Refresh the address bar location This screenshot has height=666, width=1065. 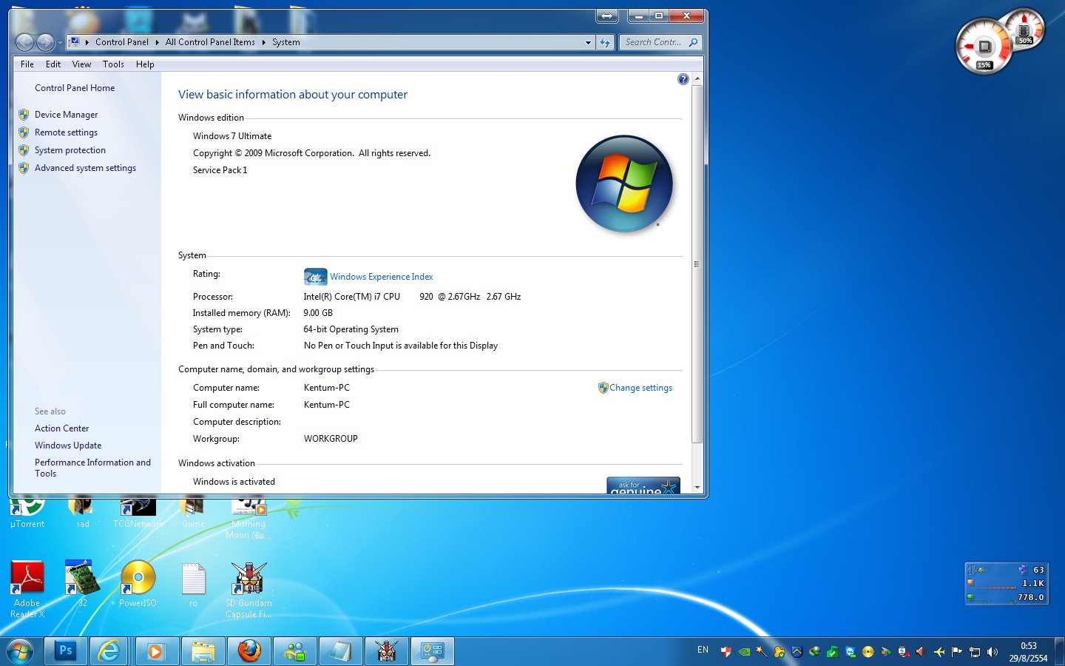pyautogui.click(x=606, y=42)
